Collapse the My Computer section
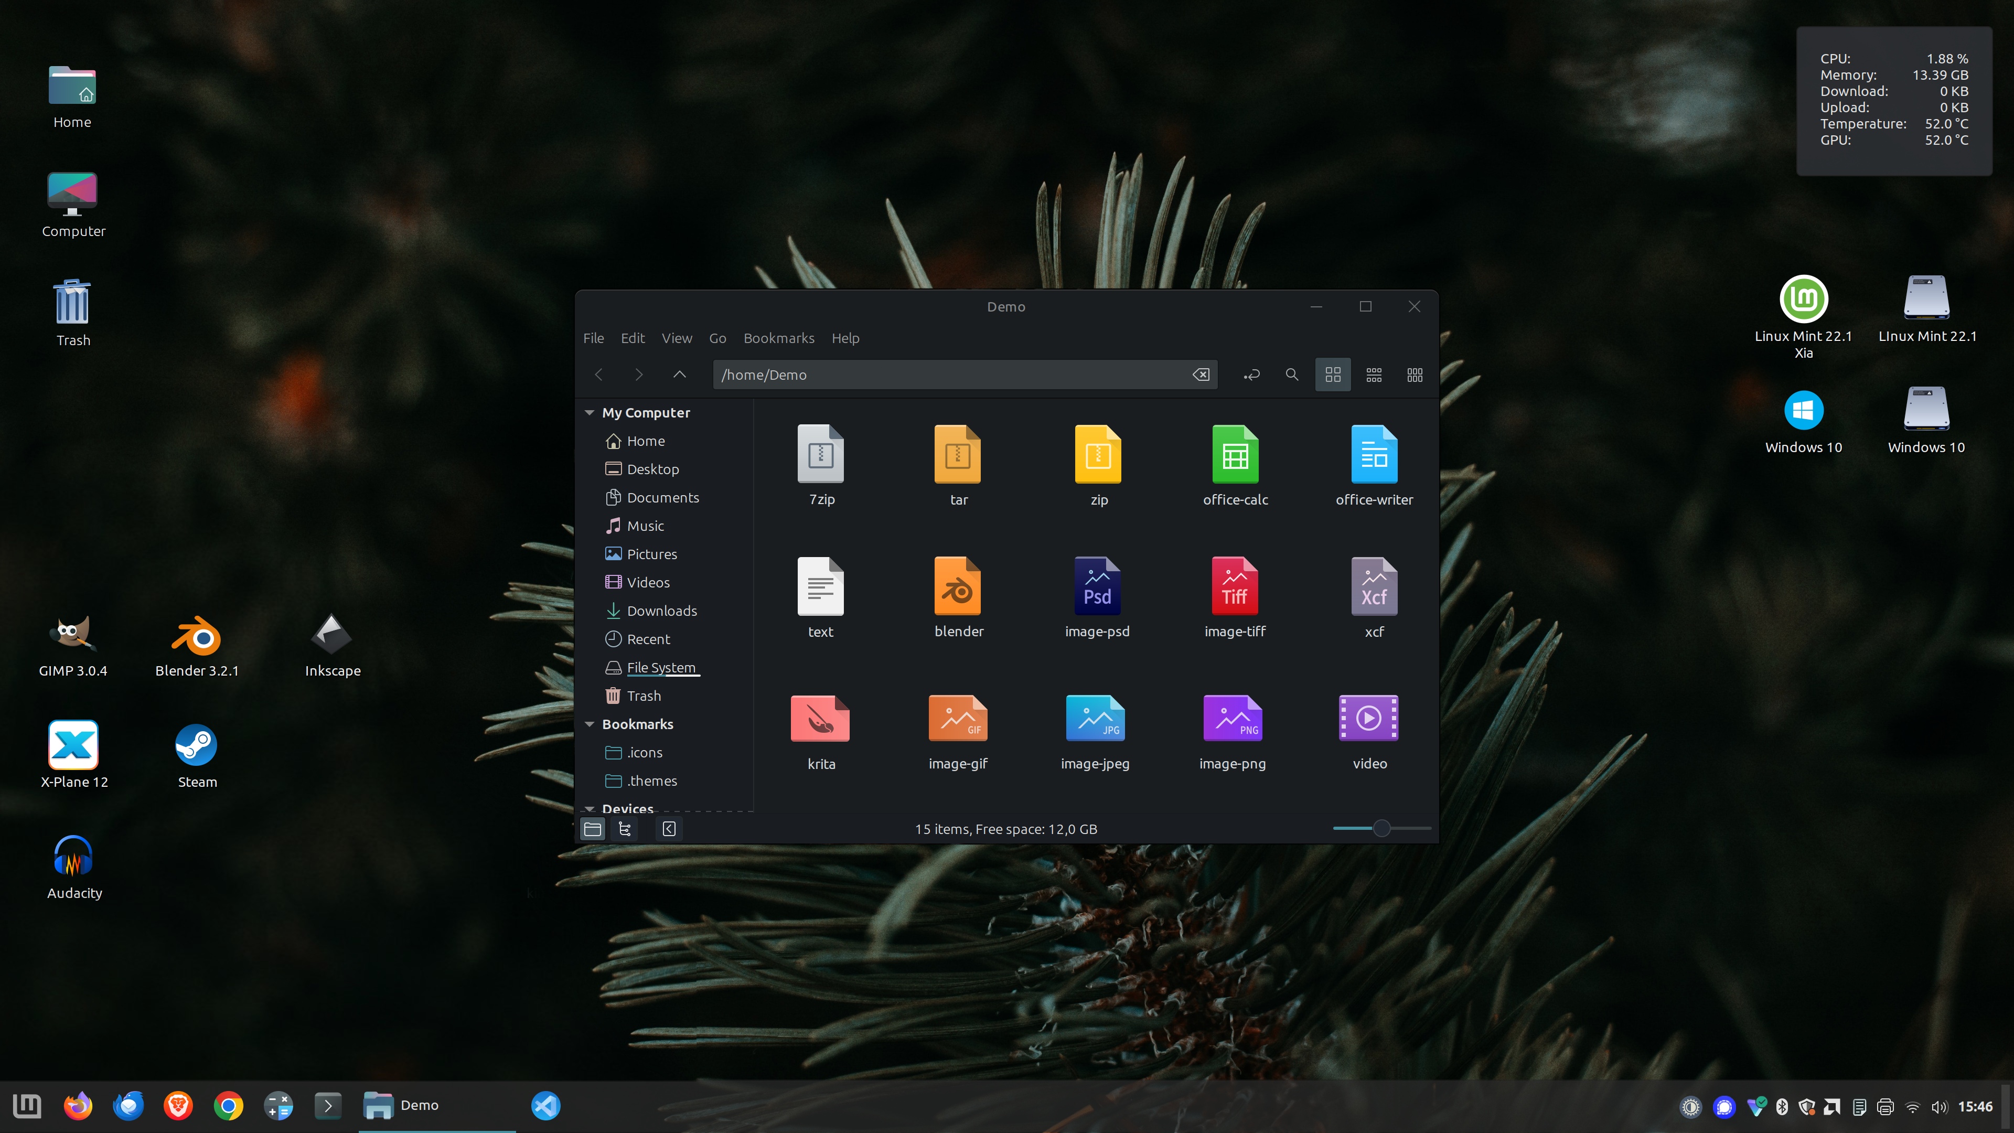The width and height of the screenshot is (2014, 1133). tap(590, 413)
